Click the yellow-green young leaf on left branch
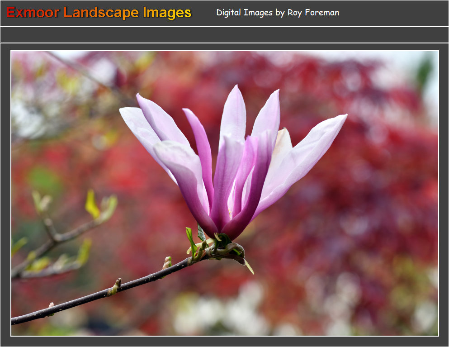449x347 pixels. pos(92,206)
